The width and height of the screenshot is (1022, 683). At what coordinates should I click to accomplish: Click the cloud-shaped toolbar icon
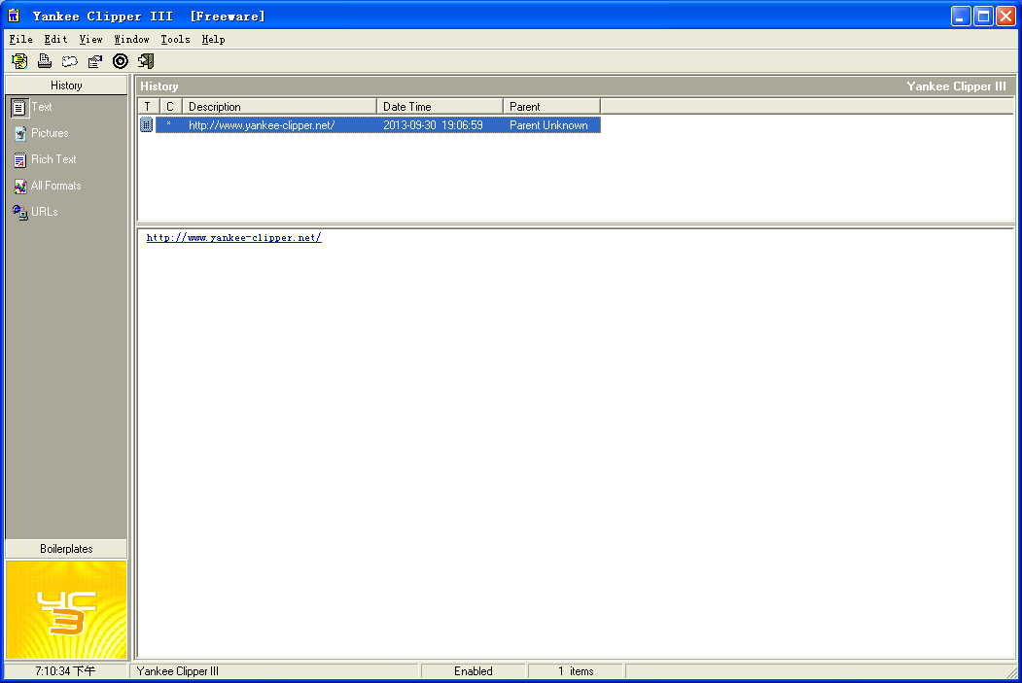[x=70, y=61]
